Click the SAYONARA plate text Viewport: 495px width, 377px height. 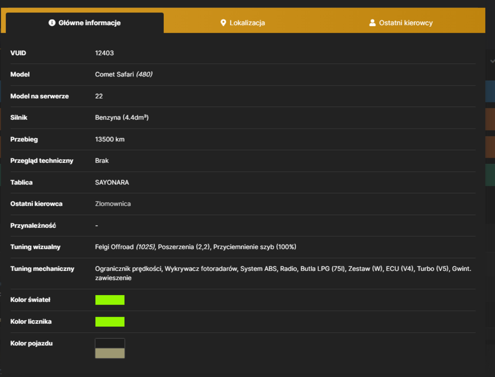(112, 182)
